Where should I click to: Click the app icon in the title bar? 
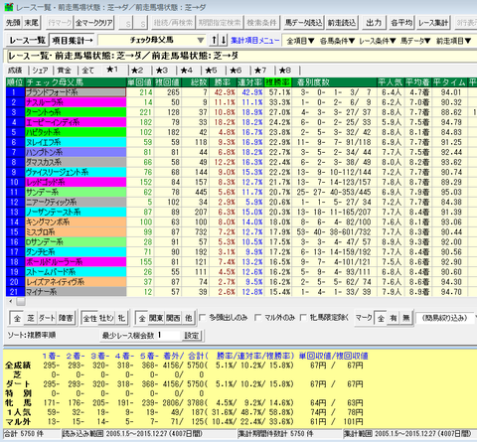pyautogui.click(x=9, y=7)
